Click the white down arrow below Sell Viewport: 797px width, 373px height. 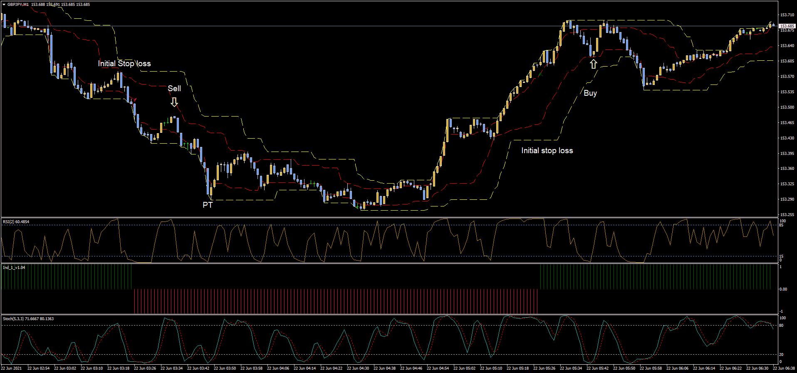(x=174, y=102)
